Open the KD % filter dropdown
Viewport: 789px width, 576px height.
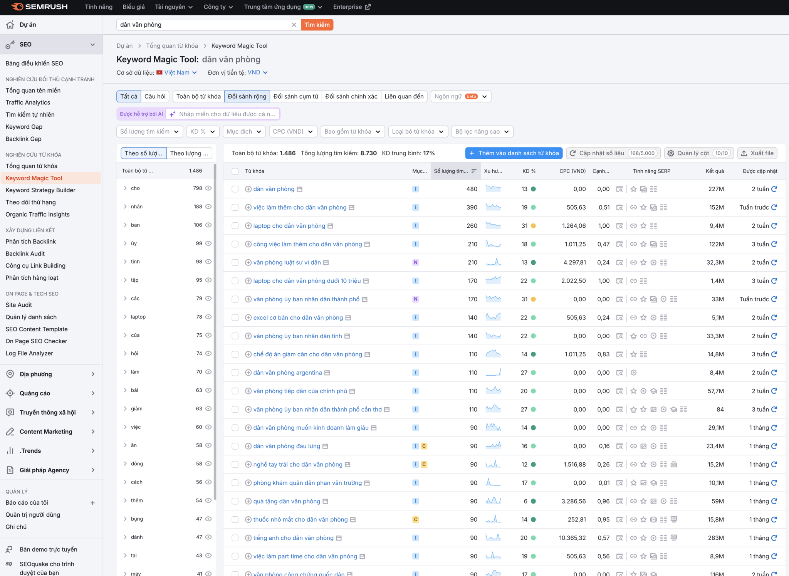[x=203, y=131]
